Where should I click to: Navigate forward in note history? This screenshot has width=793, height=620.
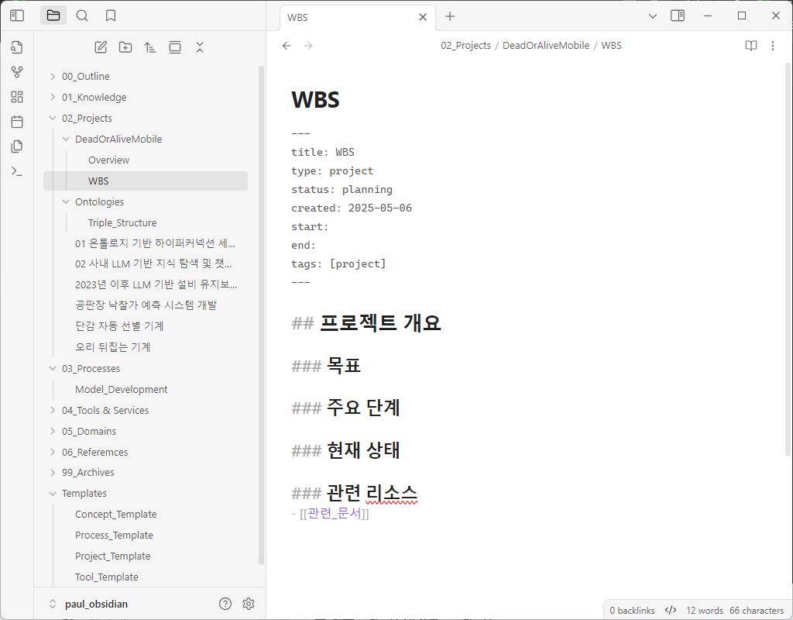pos(308,46)
